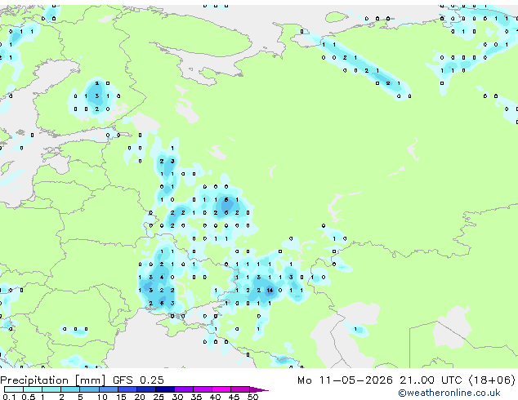Image resolution: width=518 pixels, height=400 pixels.
Task: Click the "50" legend scale label
Action: [252, 397]
